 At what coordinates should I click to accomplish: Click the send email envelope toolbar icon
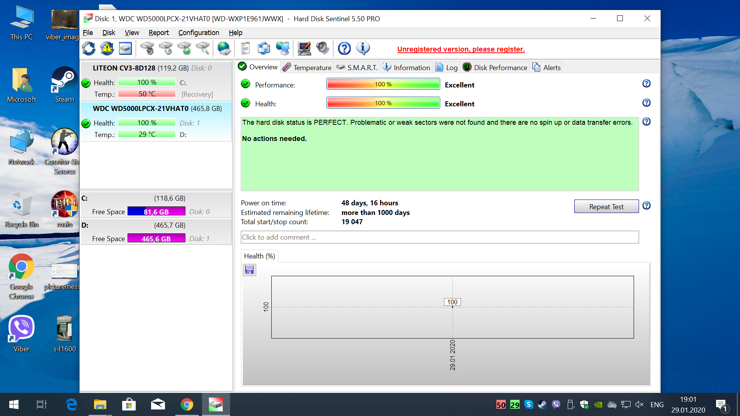[x=264, y=49]
